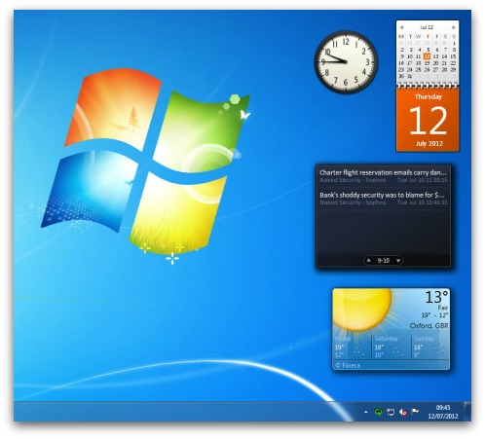
Task: Go to previous month in calendar gadget
Action: [x=402, y=27]
